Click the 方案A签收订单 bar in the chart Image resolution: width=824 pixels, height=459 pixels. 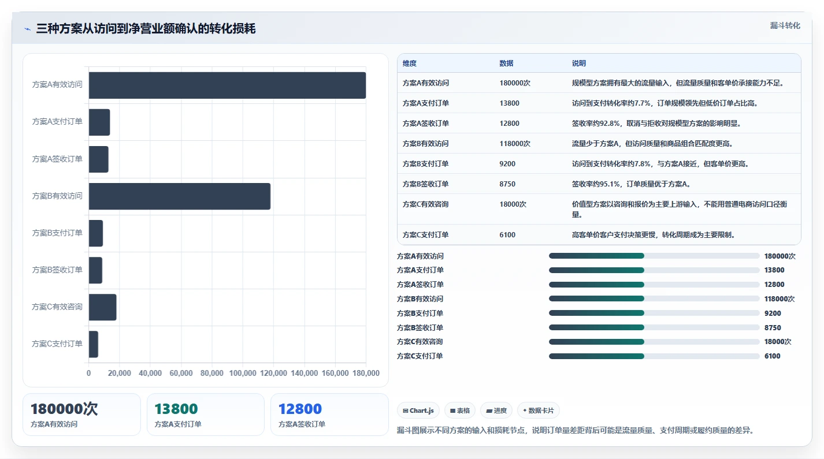(98, 159)
